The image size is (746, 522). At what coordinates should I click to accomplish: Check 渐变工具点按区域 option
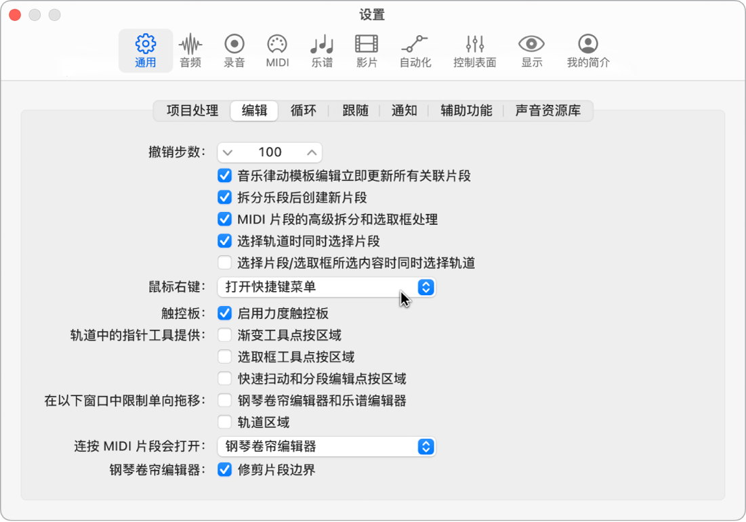[x=225, y=335]
